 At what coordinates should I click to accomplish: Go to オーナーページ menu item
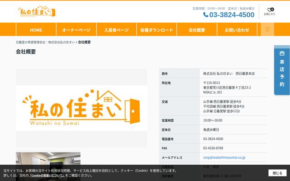tap(76, 30)
